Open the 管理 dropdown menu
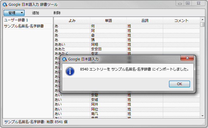The width and height of the screenshot is (208, 128). [14, 13]
